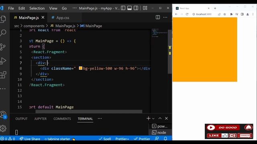
Task: Open the Selection menu
Action: point(37,8)
